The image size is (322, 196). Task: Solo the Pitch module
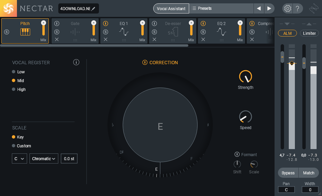(x=7, y=32)
